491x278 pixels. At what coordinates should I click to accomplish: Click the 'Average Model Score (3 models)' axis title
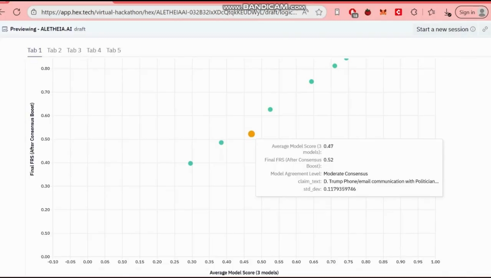point(244,272)
